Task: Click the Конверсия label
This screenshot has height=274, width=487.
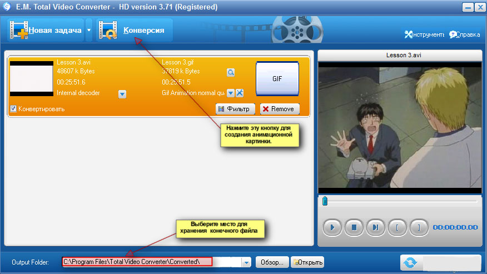Action: (144, 30)
